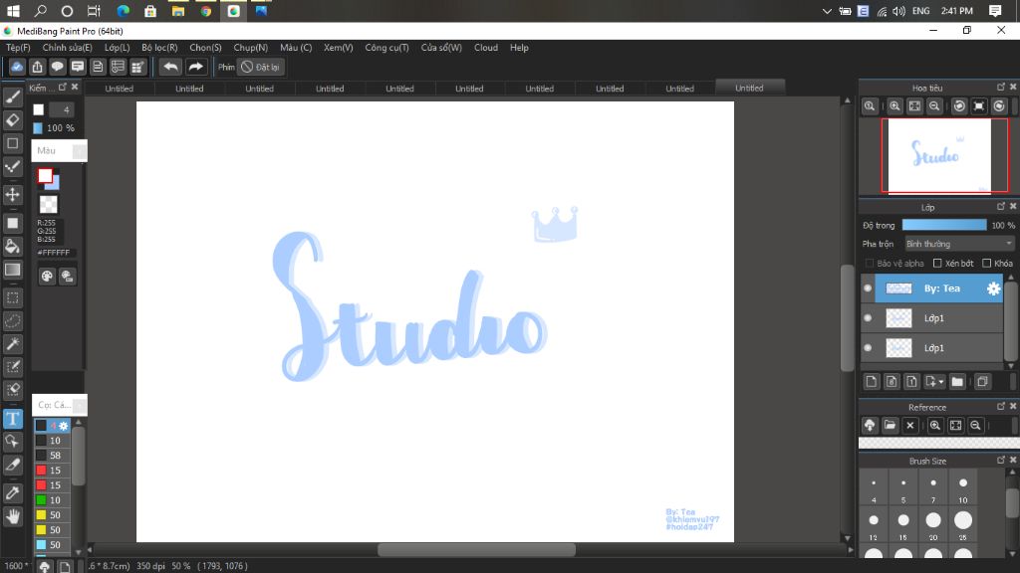This screenshot has width=1020, height=573.
Task: Click the brush size value field 4
Action: 62,109
